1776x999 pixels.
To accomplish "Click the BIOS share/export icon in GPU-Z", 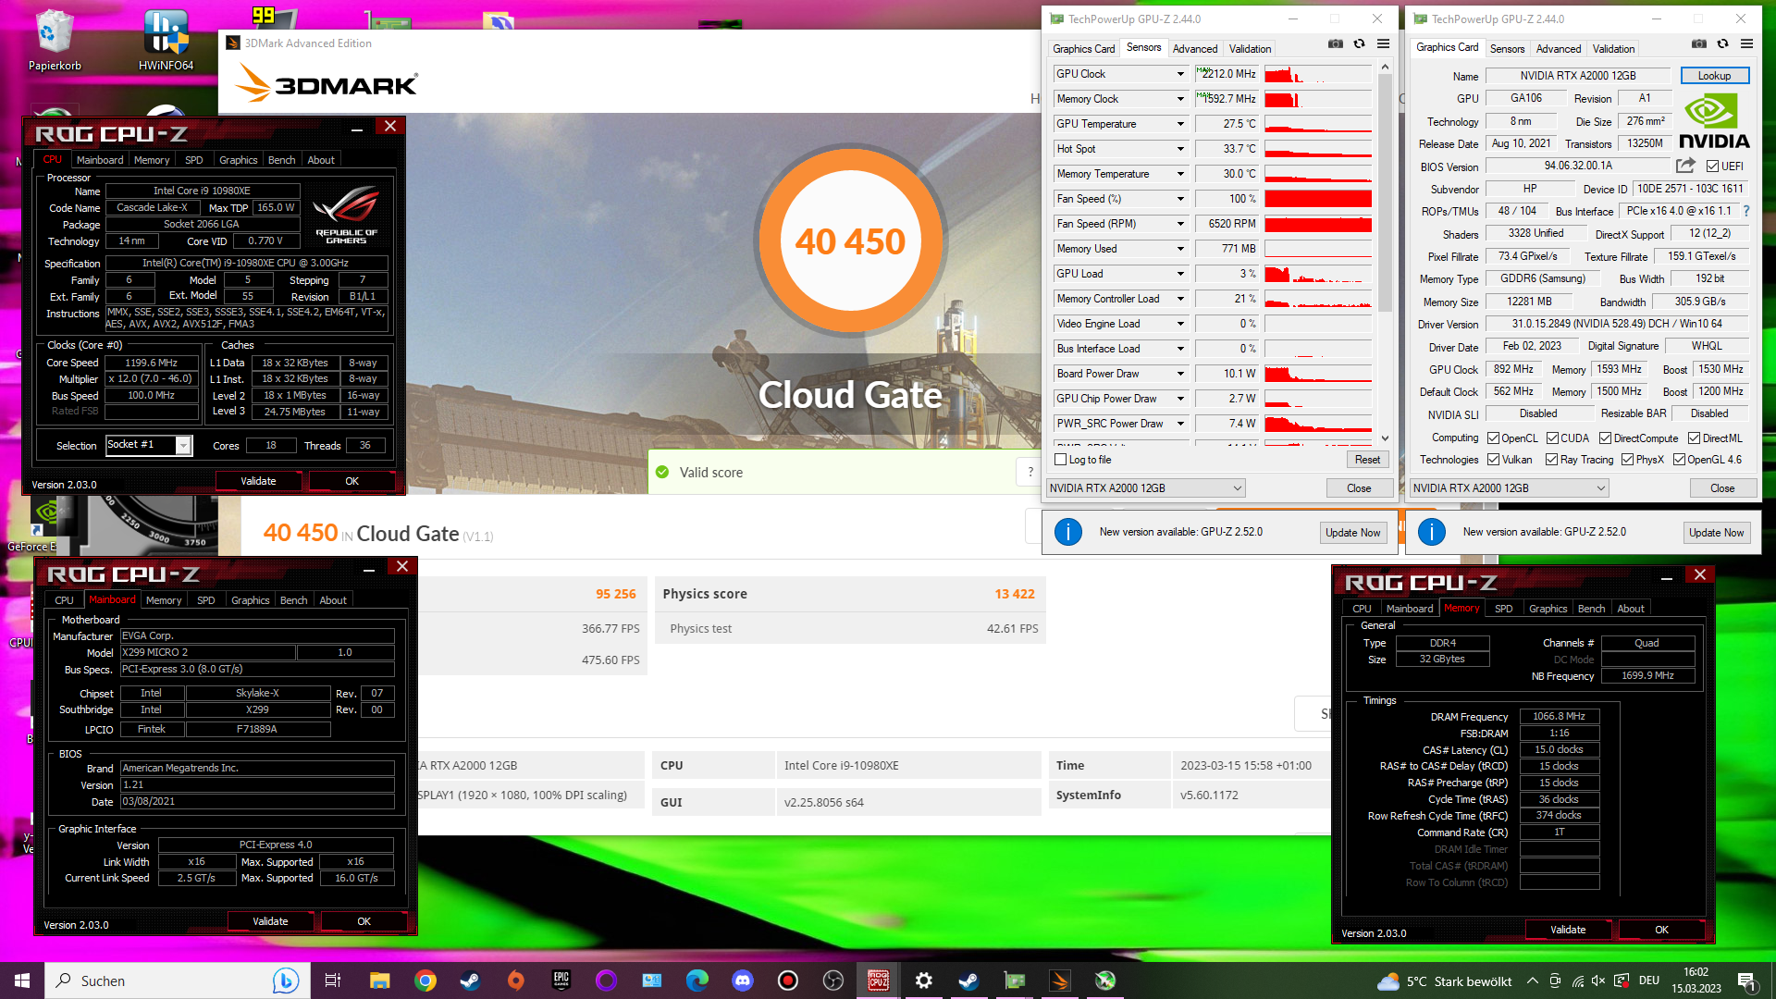I will tap(1685, 166).
